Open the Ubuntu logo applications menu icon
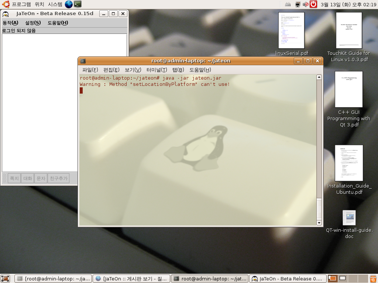378x283 pixels. (6, 4)
